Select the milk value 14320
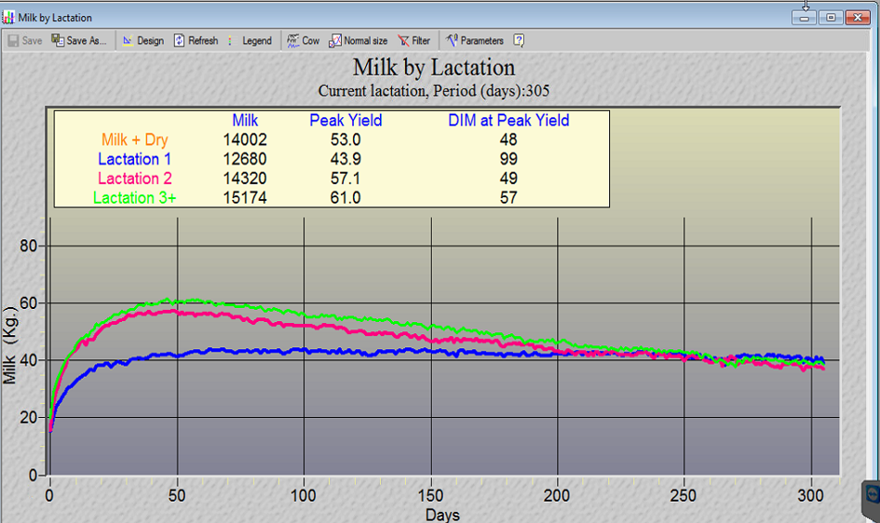The width and height of the screenshot is (880, 523). click(245, 179)
